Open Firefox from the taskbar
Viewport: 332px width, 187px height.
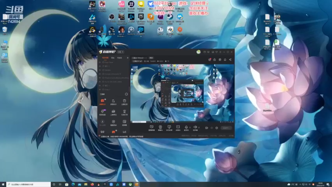tap(92, 185)
